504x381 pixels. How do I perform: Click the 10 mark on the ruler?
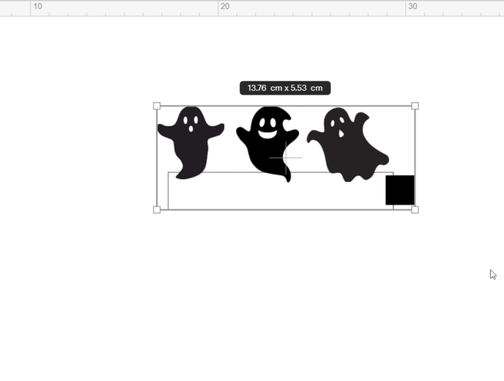(37, 6)
